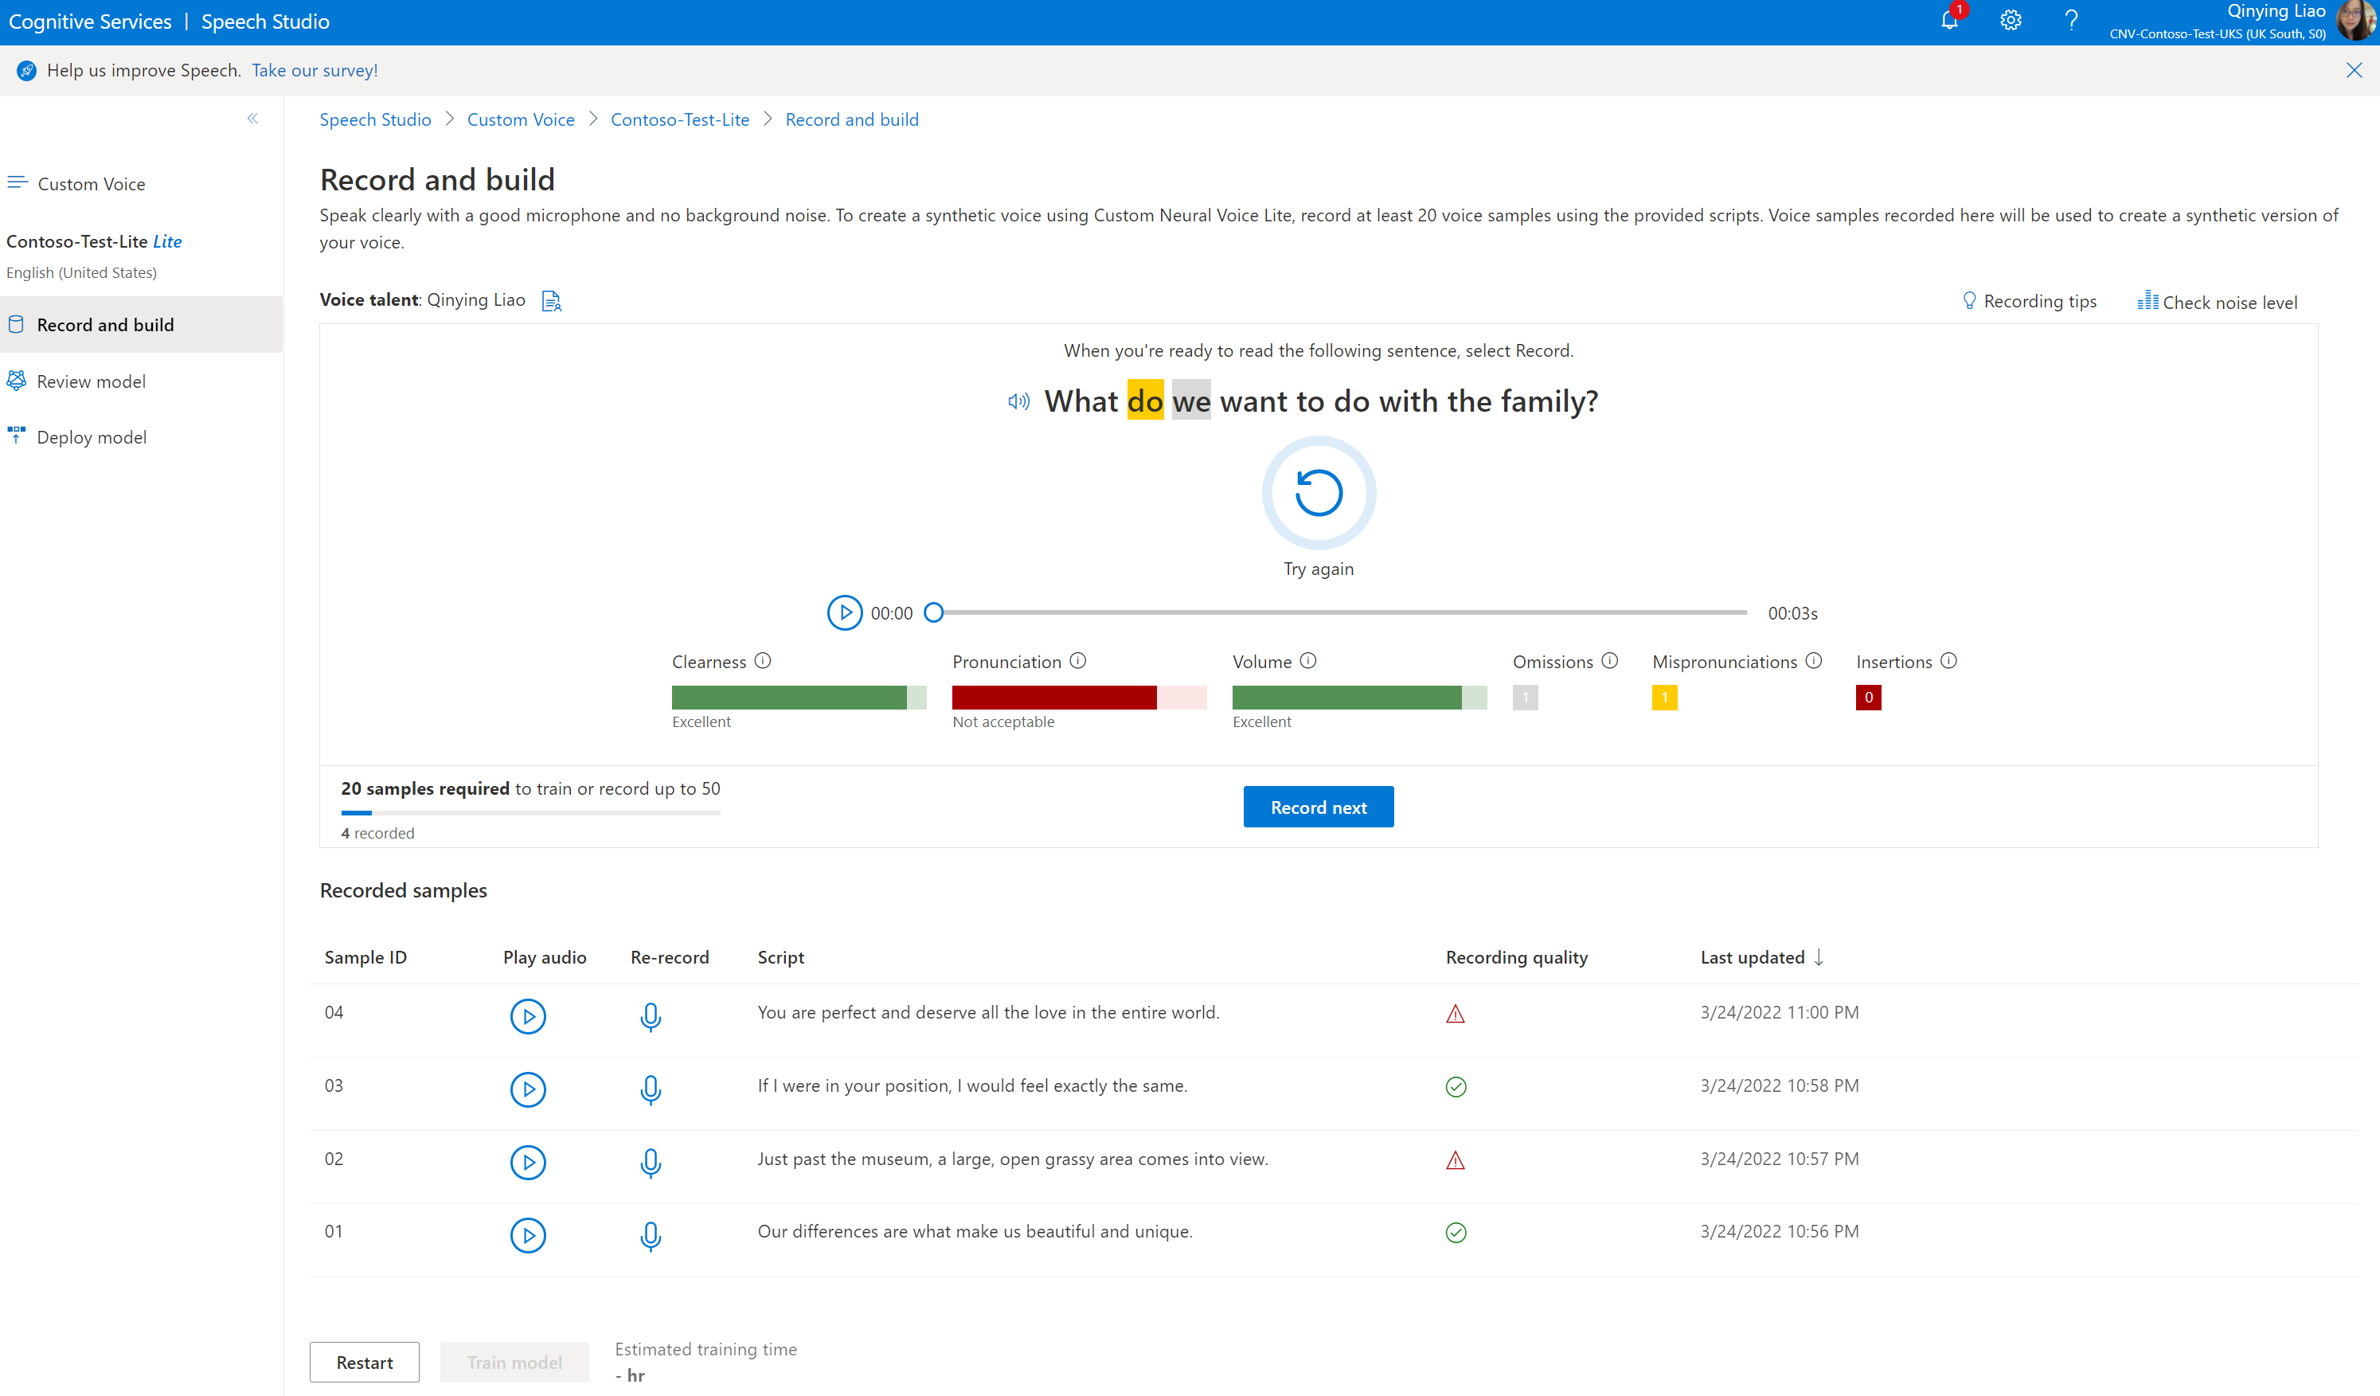This screenshot has width=2380, height=1396.
Task: Click the playback seek slider handle
Action: click(x=933, y=613)
